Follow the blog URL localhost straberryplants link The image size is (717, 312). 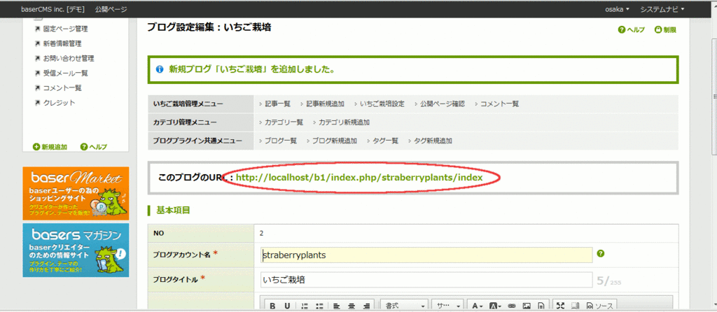tap(359, 177)
